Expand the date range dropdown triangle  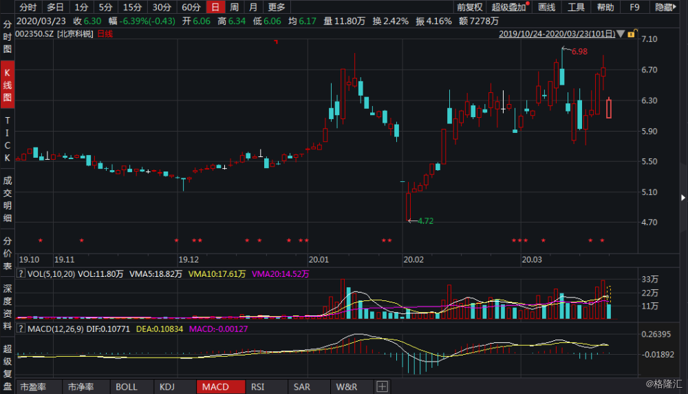pos(621,33)
